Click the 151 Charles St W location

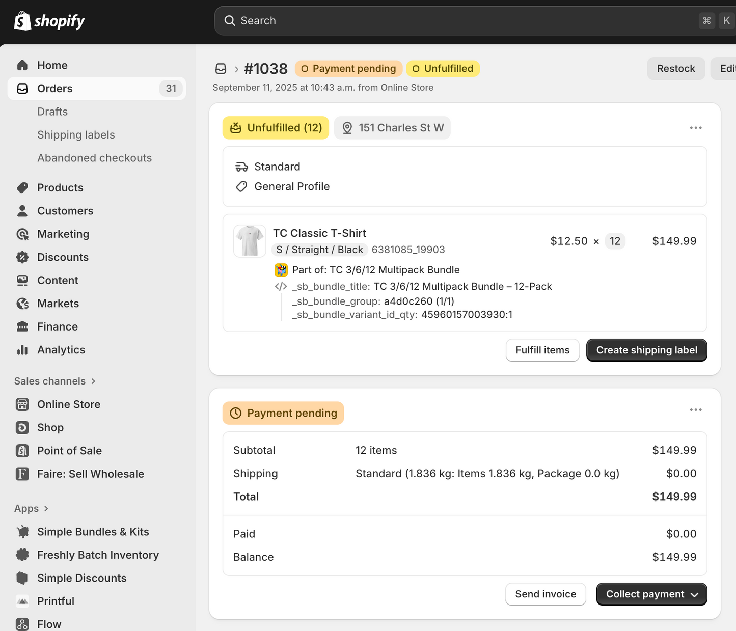coord(392,128)
